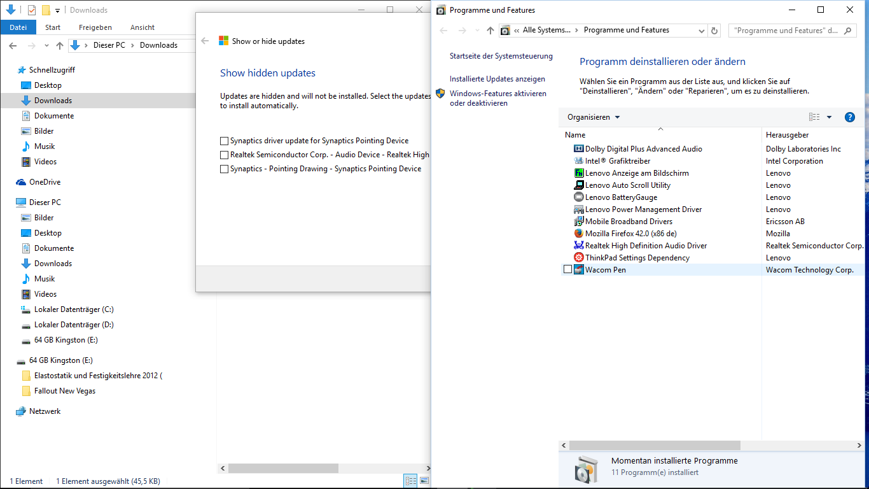Go up one level in Programme und Features
Image resolution: width=869 pixels, height=489 pixels.
point(490,31)
